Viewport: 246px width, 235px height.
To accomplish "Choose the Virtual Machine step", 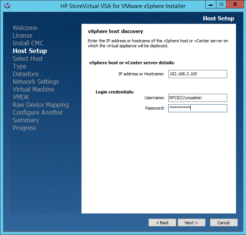I will click(33, 90).
